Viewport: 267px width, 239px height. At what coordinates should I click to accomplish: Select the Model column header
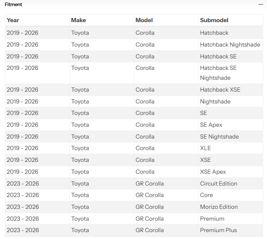[x=144, y=20]
